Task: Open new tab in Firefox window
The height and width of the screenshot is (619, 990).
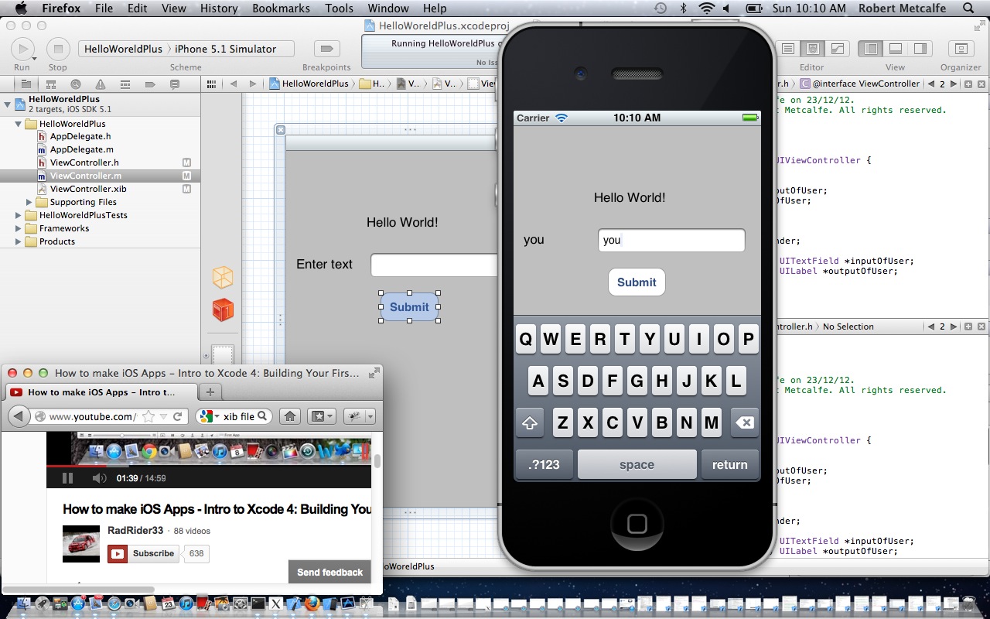Action: [x=210, y=392]
